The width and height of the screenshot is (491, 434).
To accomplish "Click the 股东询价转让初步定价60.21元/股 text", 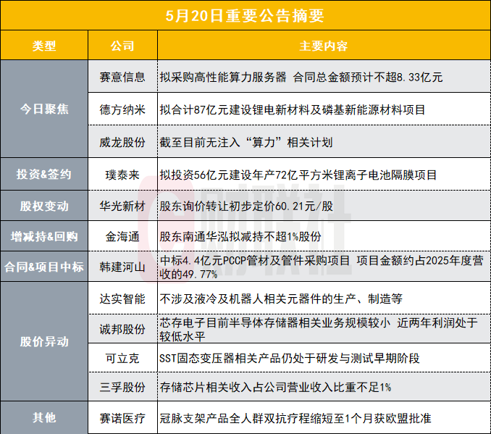I will pos(246,206).
